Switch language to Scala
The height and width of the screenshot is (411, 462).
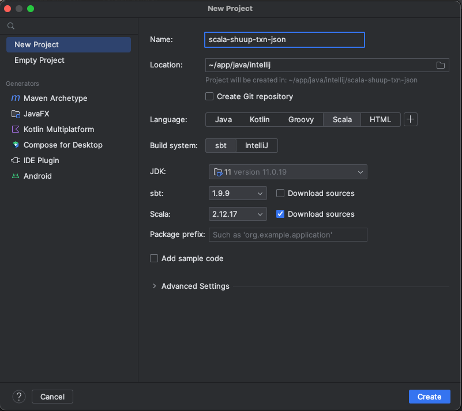(x=342, y=119)
